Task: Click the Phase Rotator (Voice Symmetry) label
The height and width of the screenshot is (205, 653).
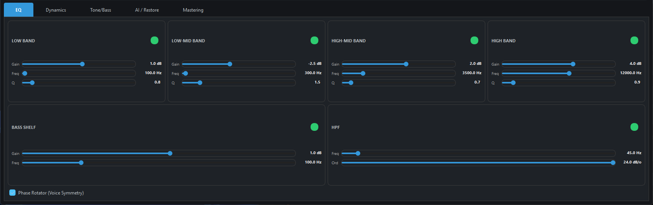Action: [x=51, y=193]
